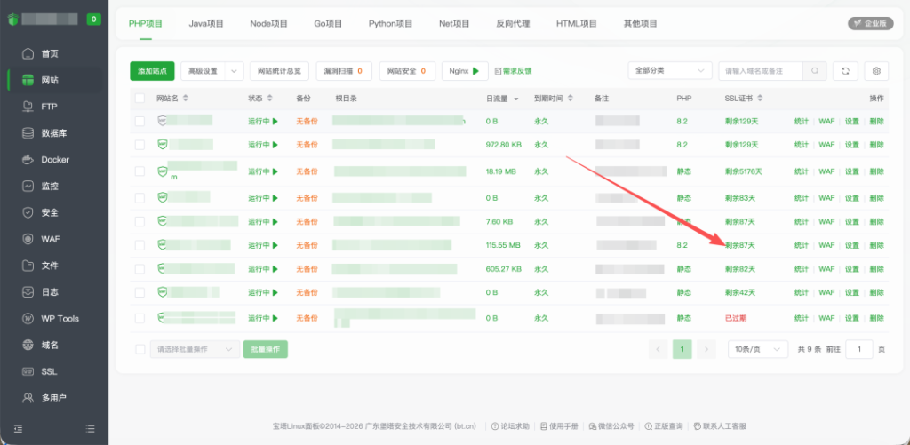The height and width of the screenshot is (445, 910).
Task: Open the 文件 folder icon
Action: pos(28,266)
